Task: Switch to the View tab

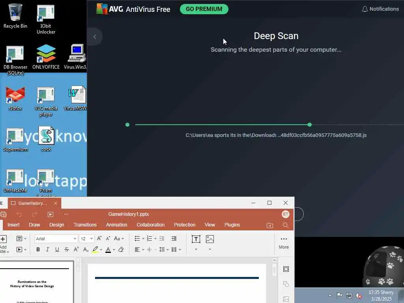Action: (210, 224)
